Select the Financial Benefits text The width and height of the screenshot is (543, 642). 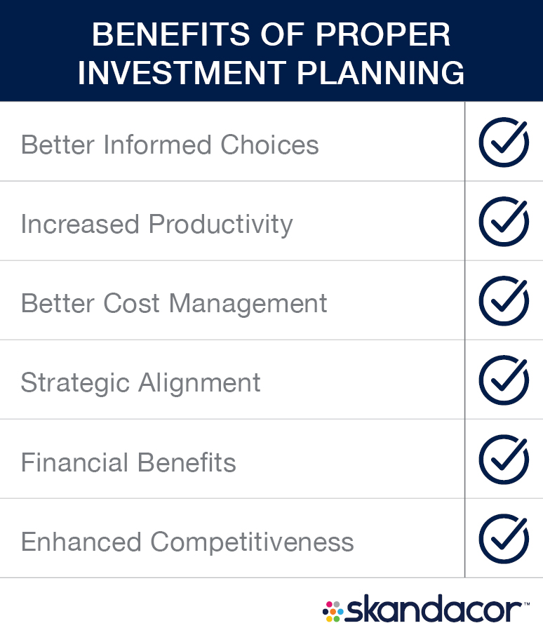tap(128, 462)
